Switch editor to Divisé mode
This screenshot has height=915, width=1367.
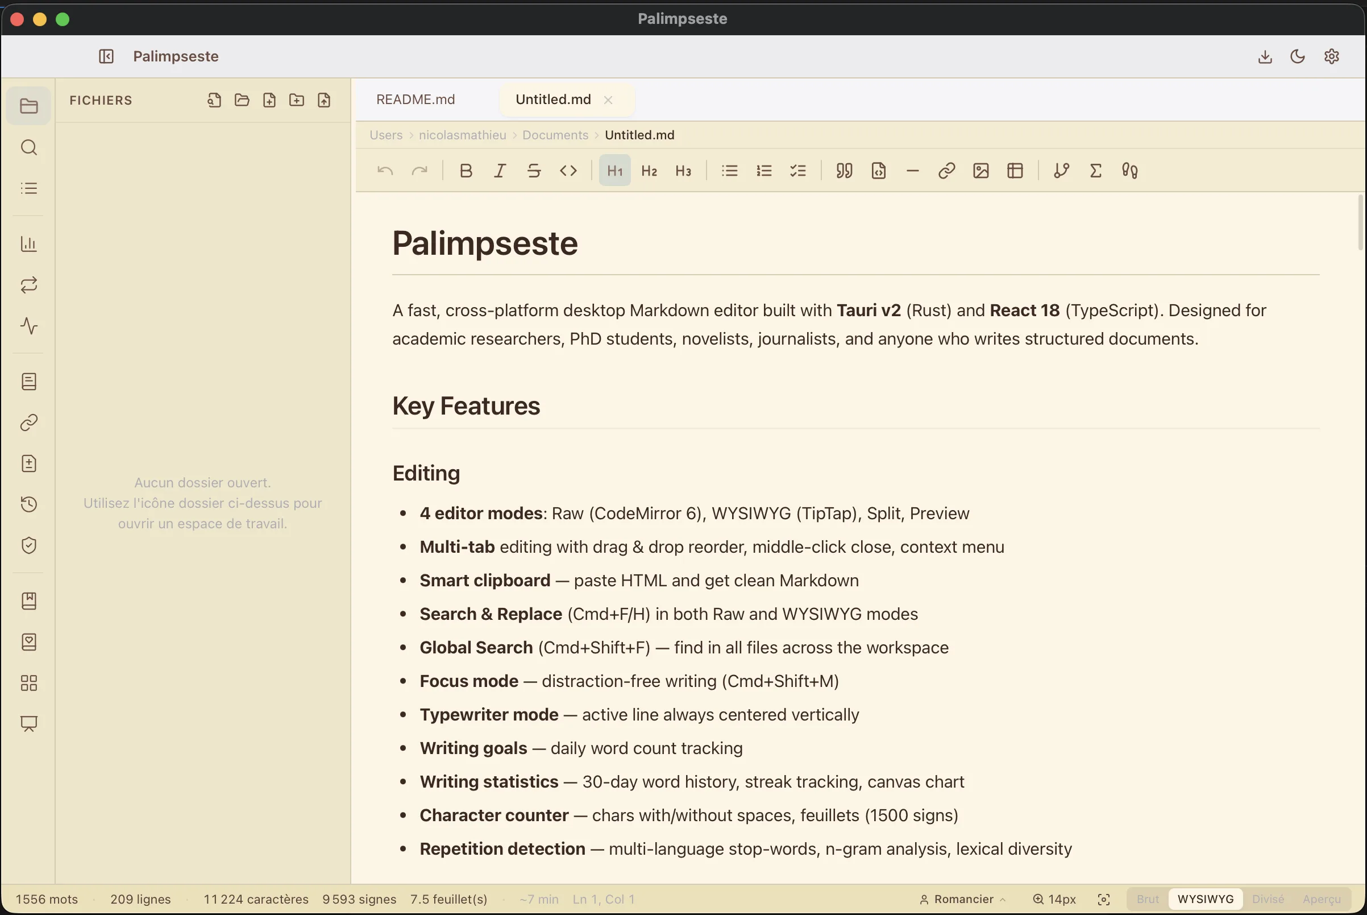[1268, 899]
